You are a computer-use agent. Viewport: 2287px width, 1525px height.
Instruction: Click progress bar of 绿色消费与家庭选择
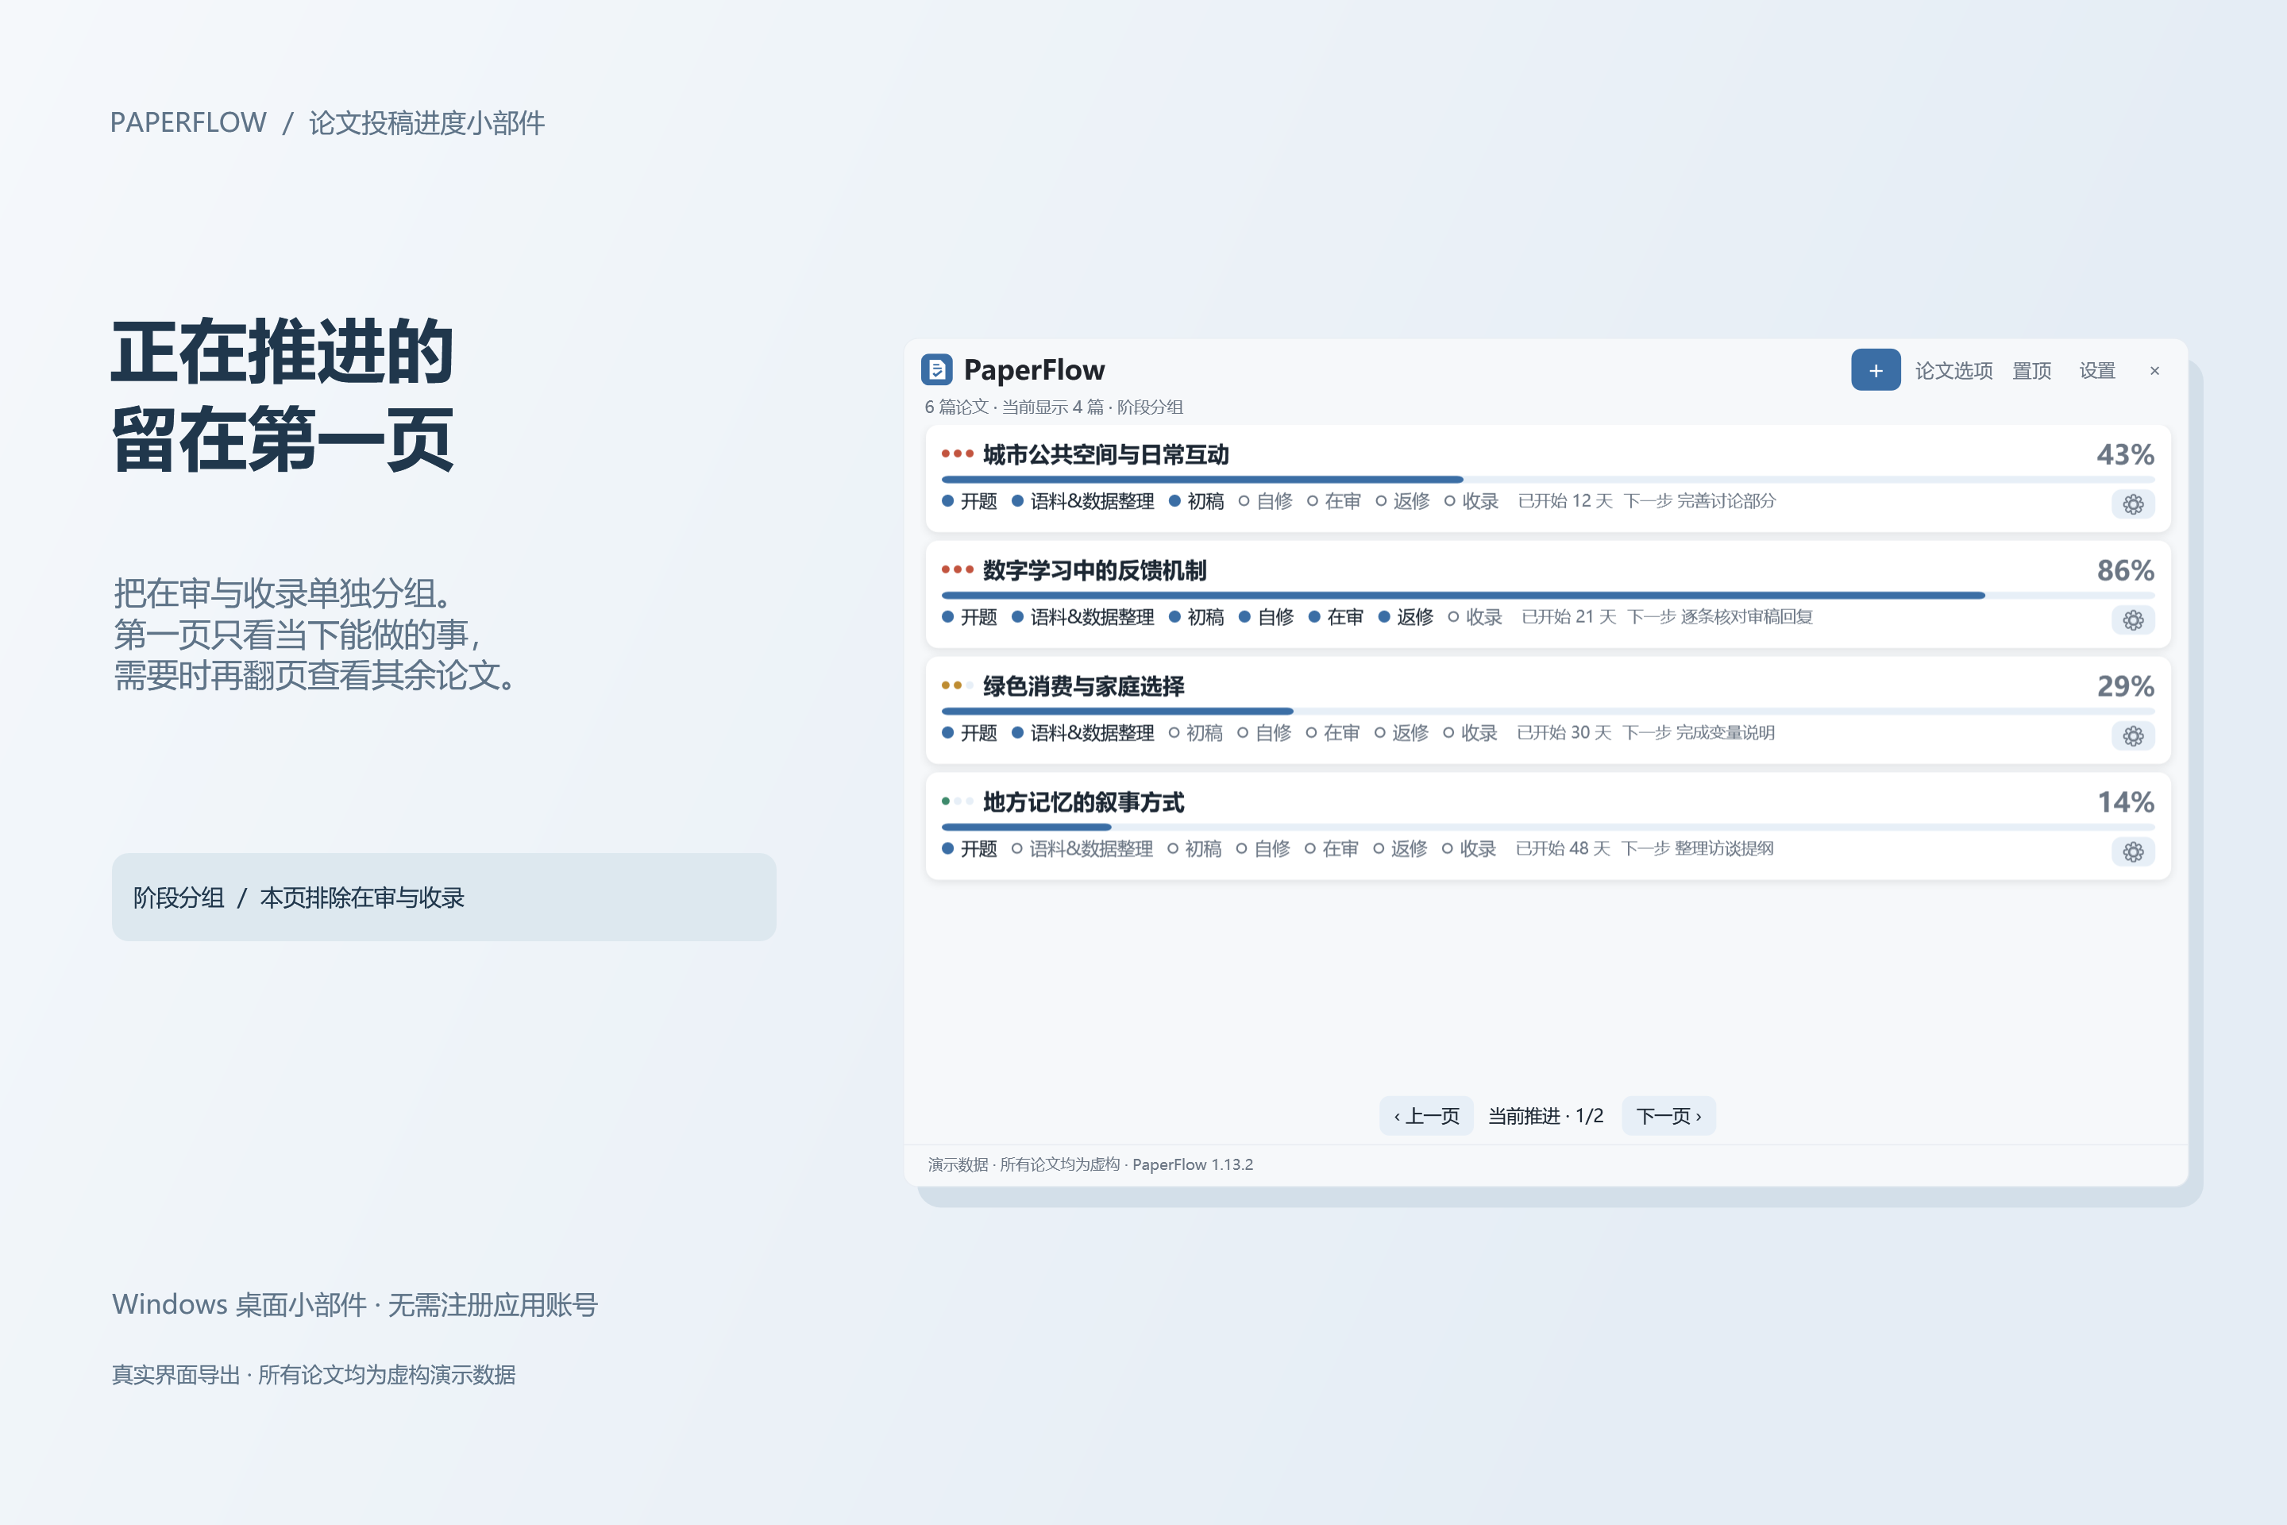coord(1548,711)
